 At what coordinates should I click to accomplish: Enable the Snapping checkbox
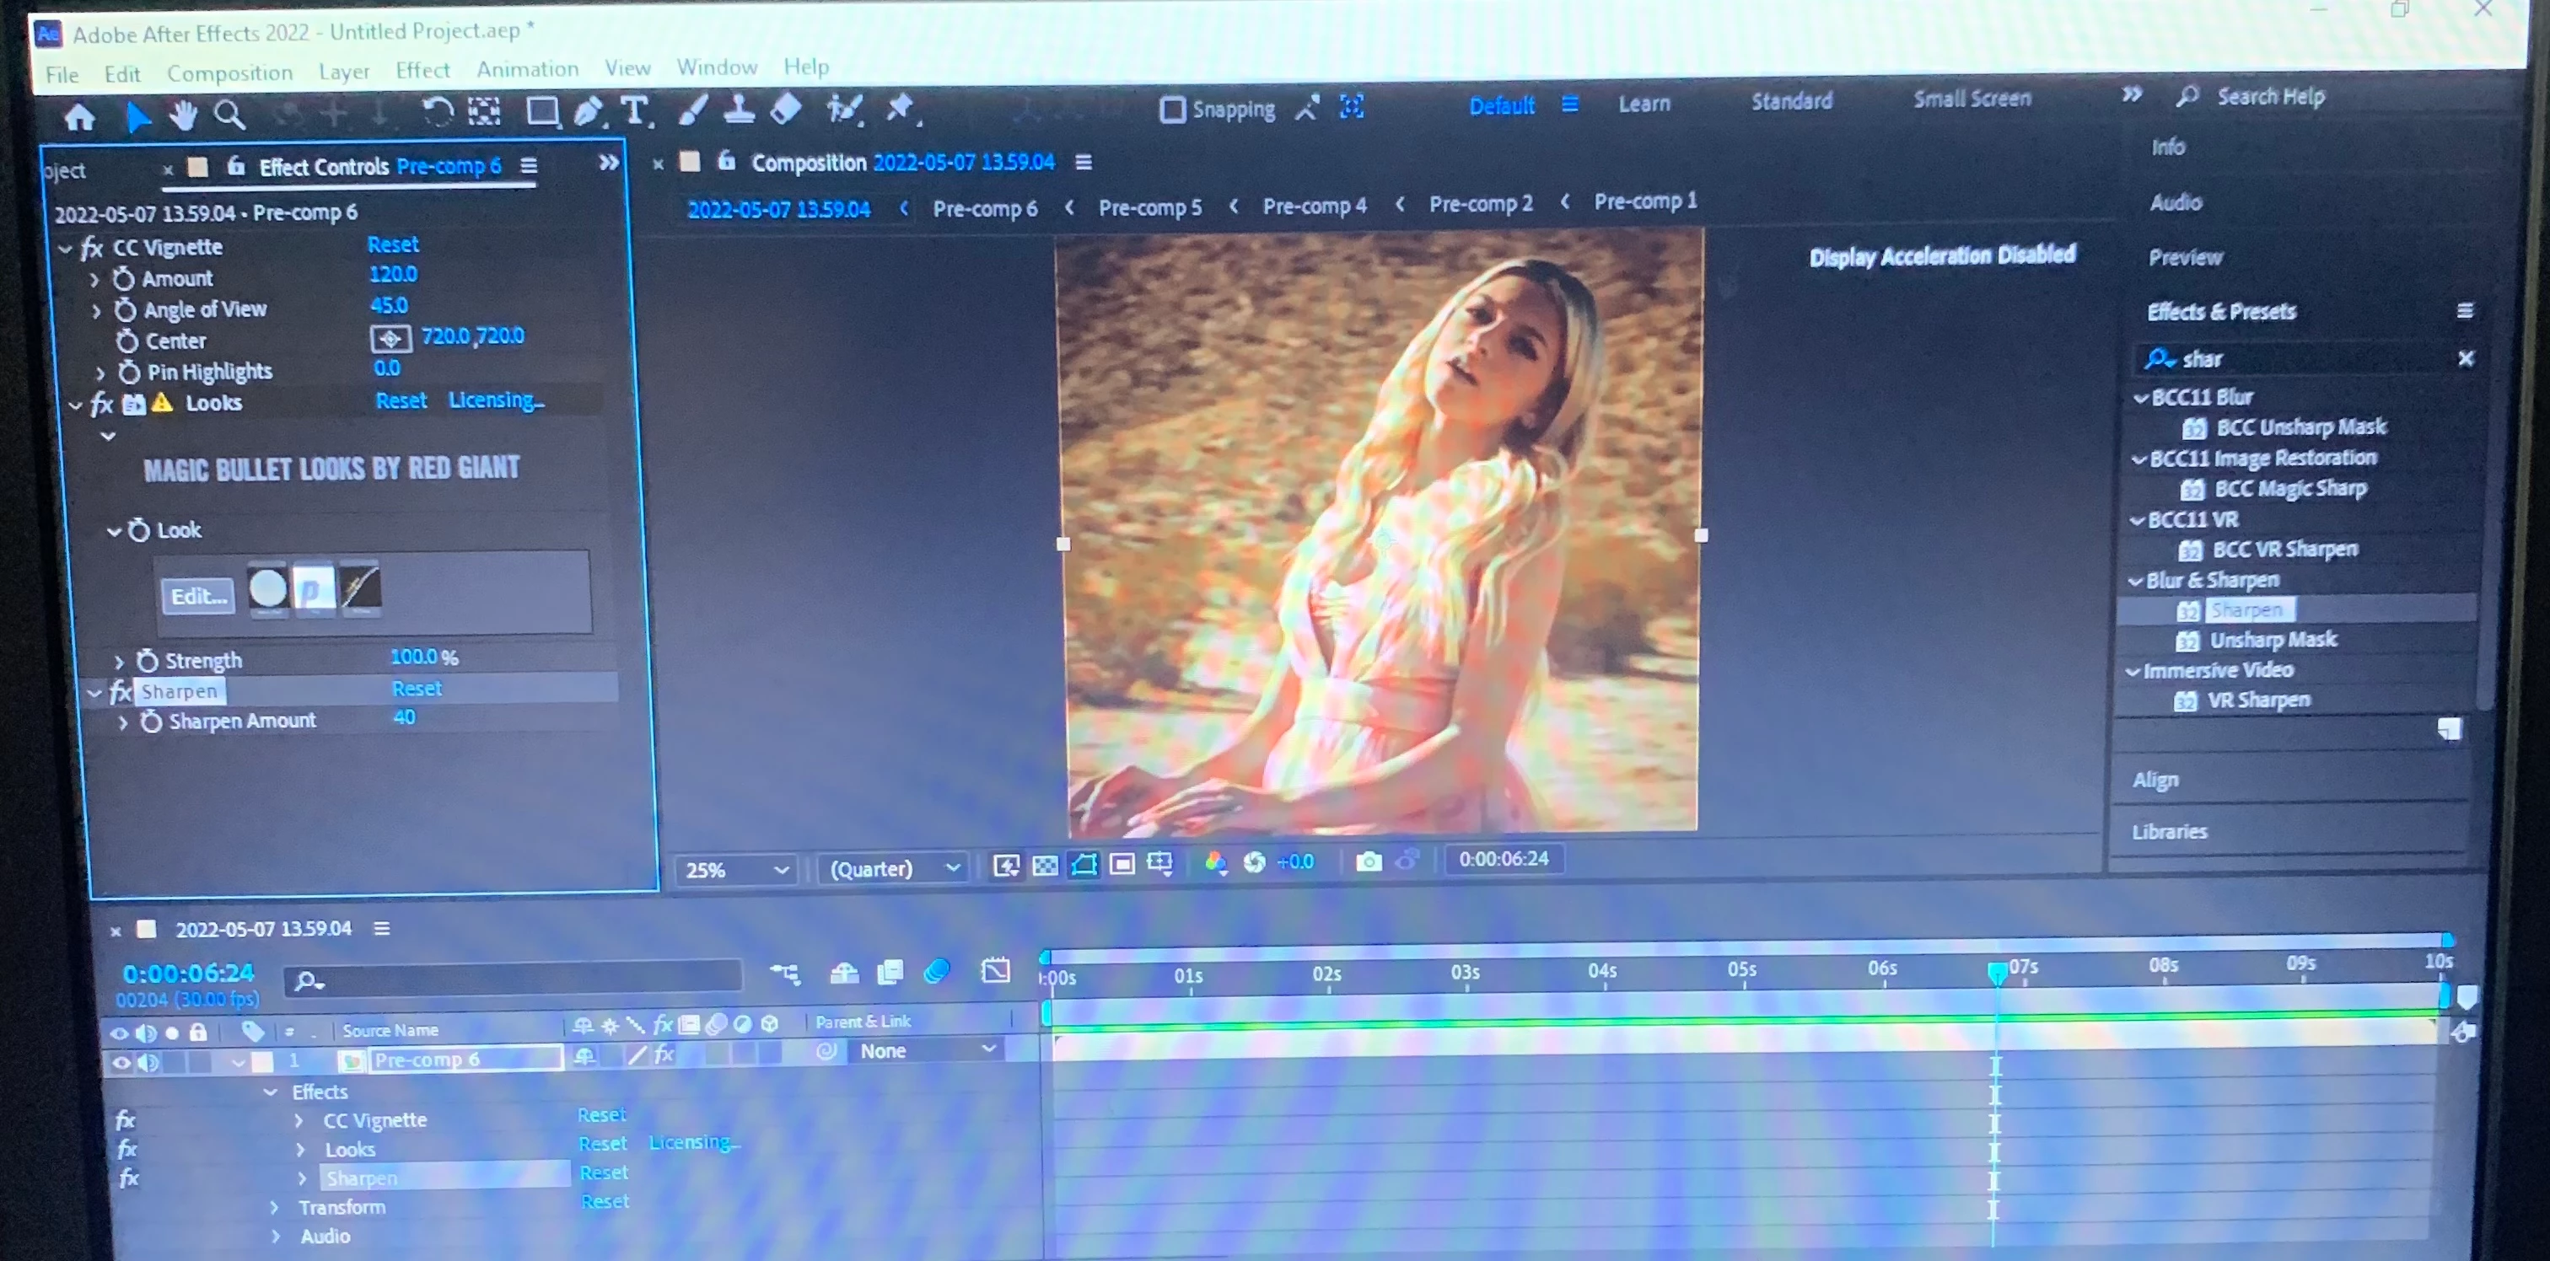click(x=1172, y=109)
